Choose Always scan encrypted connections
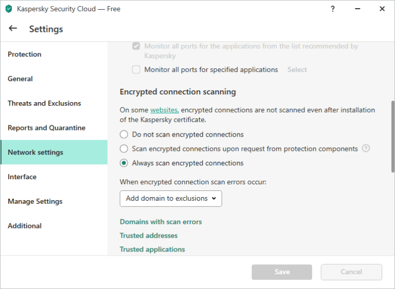Viewport: 395px width, 289px height. pyautogui.click(x=123, y=163)
